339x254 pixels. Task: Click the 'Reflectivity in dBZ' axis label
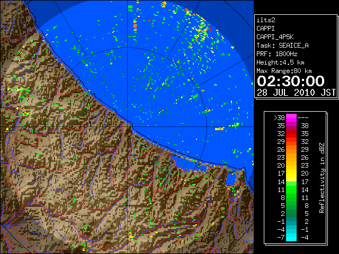(x=322, y=178)
